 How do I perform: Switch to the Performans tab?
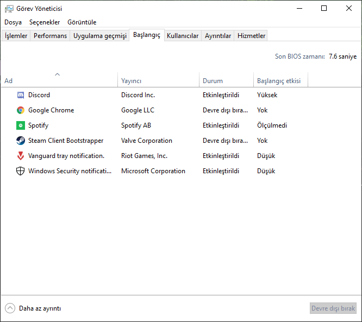[50, 36]
